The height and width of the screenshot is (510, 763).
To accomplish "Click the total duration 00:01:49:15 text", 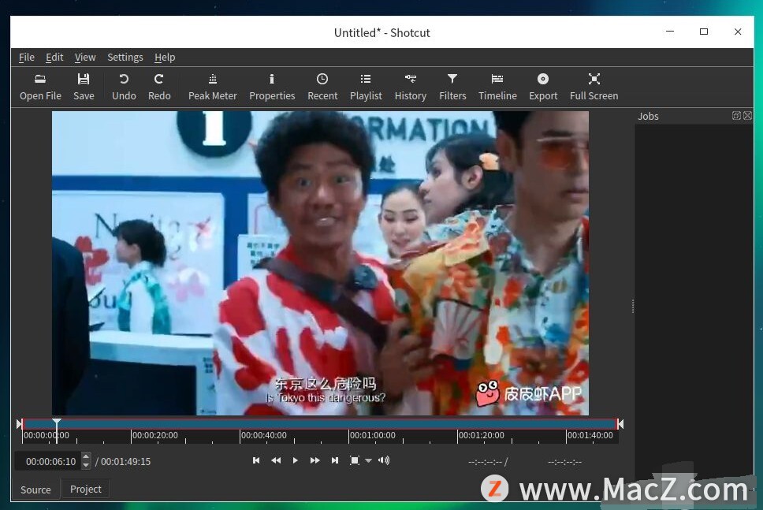I will point(125,461).
